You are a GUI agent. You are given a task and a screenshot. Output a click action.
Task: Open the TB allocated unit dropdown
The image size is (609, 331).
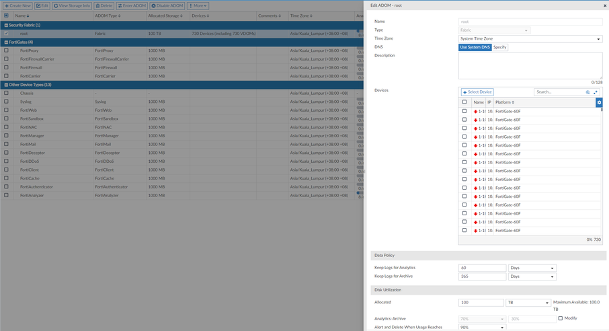tap(528, 303)
